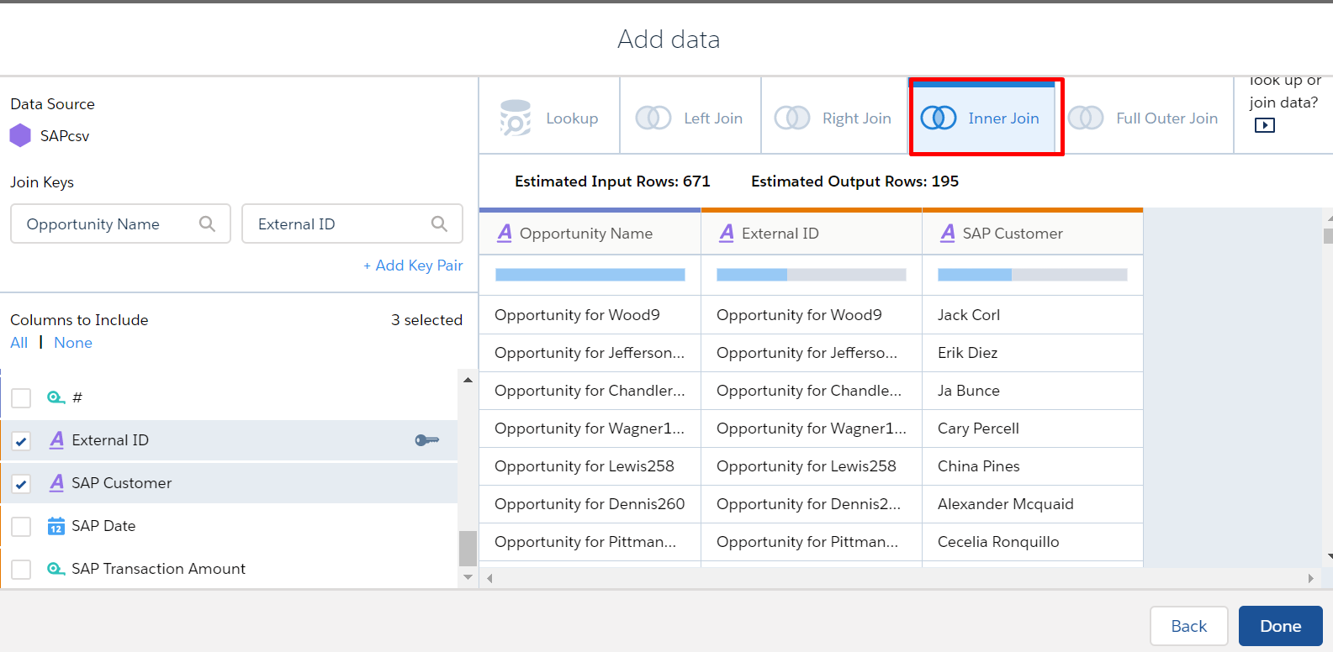
Task: Uncheck the External ID column checkbox
Action: point(21,441)
